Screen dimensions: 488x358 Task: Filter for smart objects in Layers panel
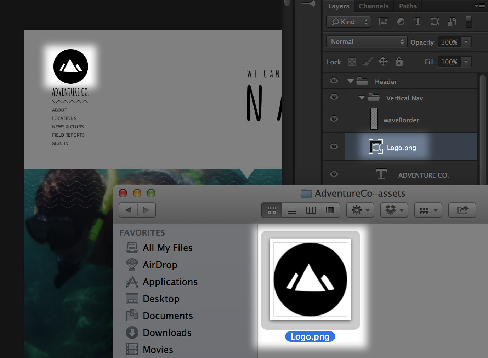click(x=452, y=22)
